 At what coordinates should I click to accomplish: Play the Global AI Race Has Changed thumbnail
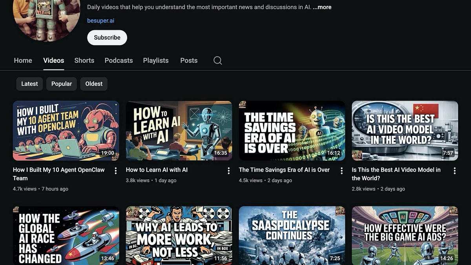[66, 236]
